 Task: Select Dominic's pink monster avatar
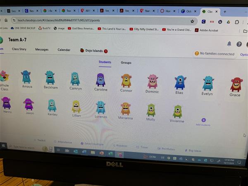click(x=153, y=81)
